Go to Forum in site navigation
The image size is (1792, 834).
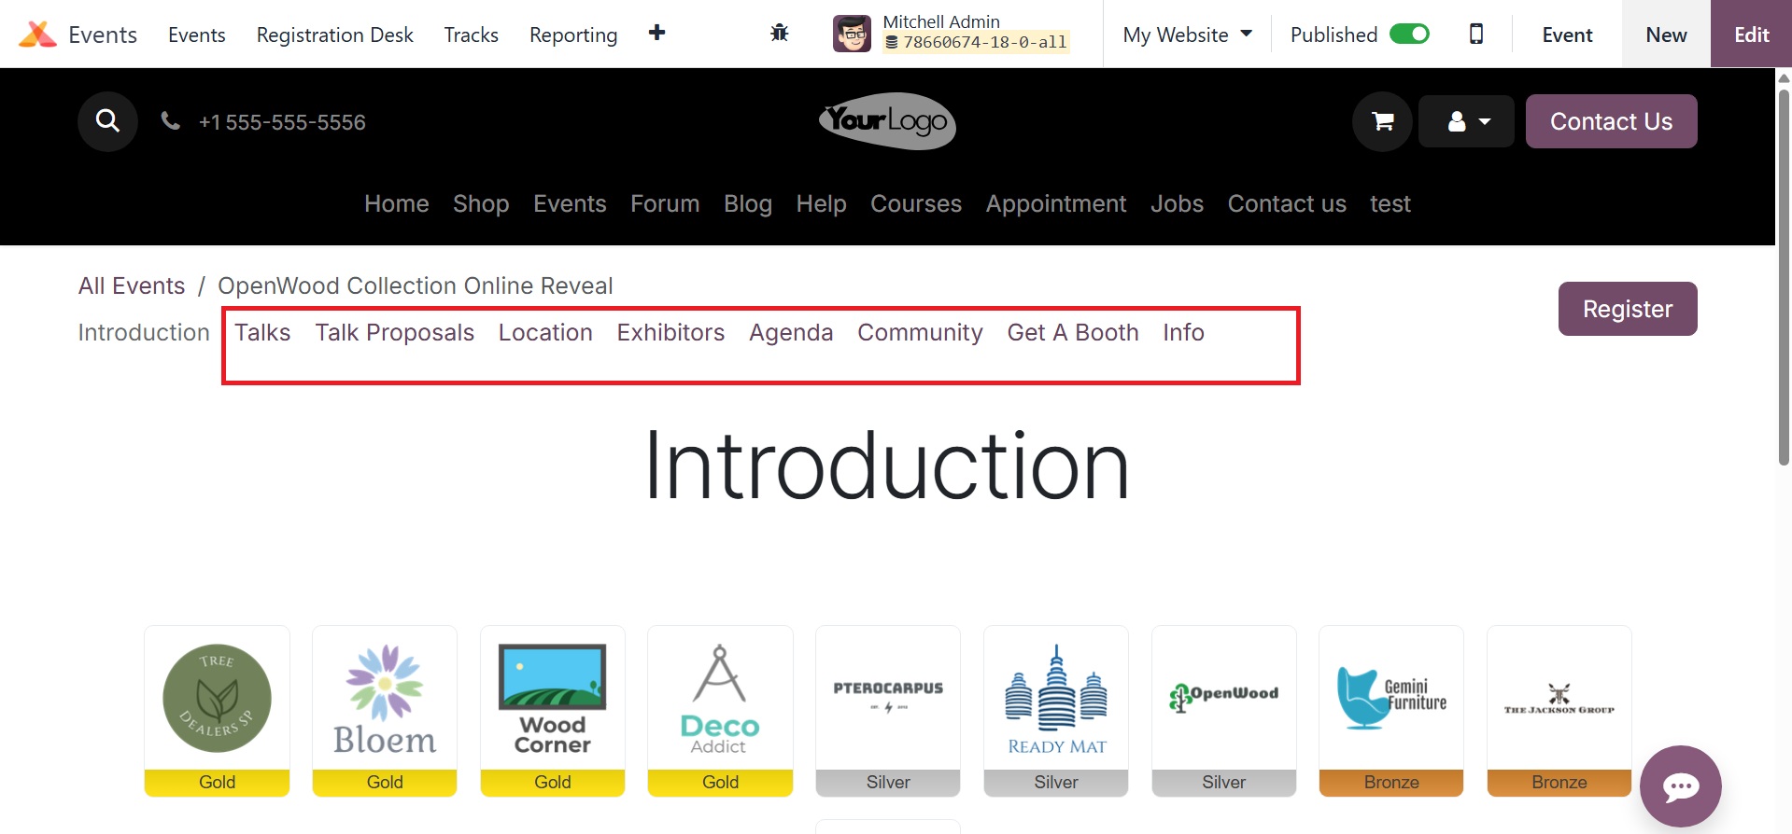tap(665, 203)
